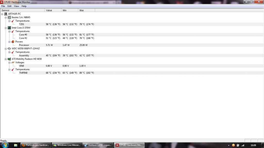
Task: Click the Powers flame icon
Action: coord(13,42)
